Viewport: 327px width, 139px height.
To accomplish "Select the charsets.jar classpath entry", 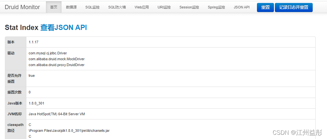I will point(69,131).
